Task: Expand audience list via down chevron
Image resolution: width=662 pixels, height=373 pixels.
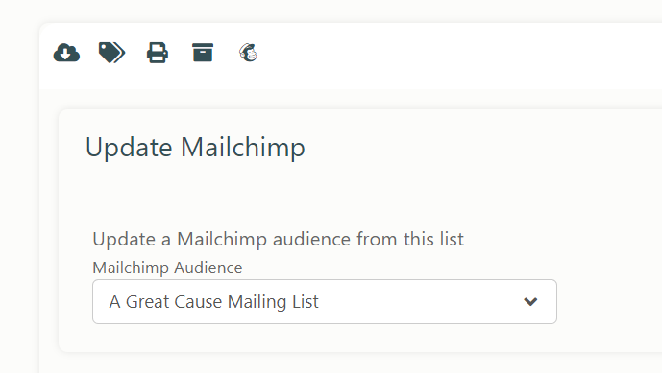Action: pyautogui.click(x=530, y=302)
